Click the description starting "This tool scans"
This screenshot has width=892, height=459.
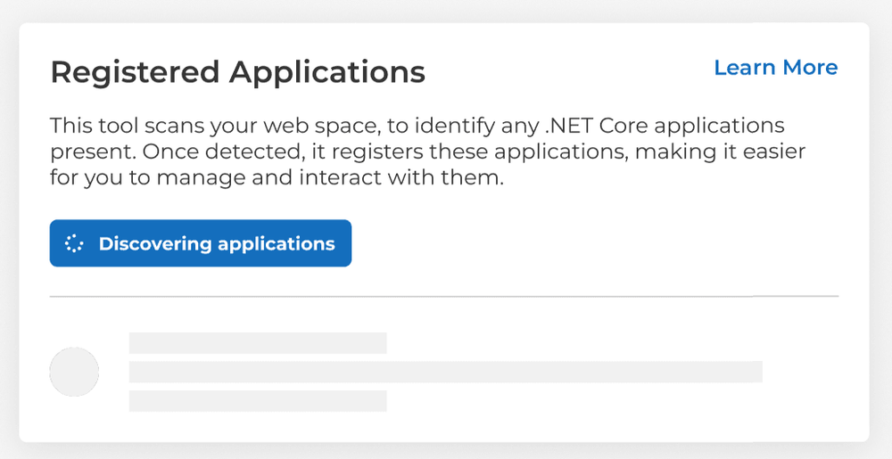pyautogui.click(x=427, y=152)
